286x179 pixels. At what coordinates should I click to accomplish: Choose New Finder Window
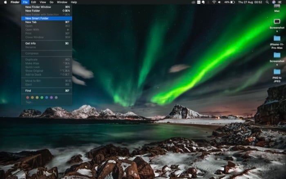[47, 7]
